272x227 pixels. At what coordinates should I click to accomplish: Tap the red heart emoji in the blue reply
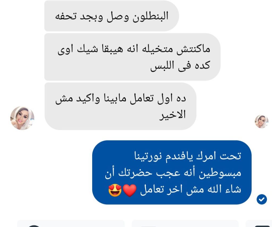[130, 190]
